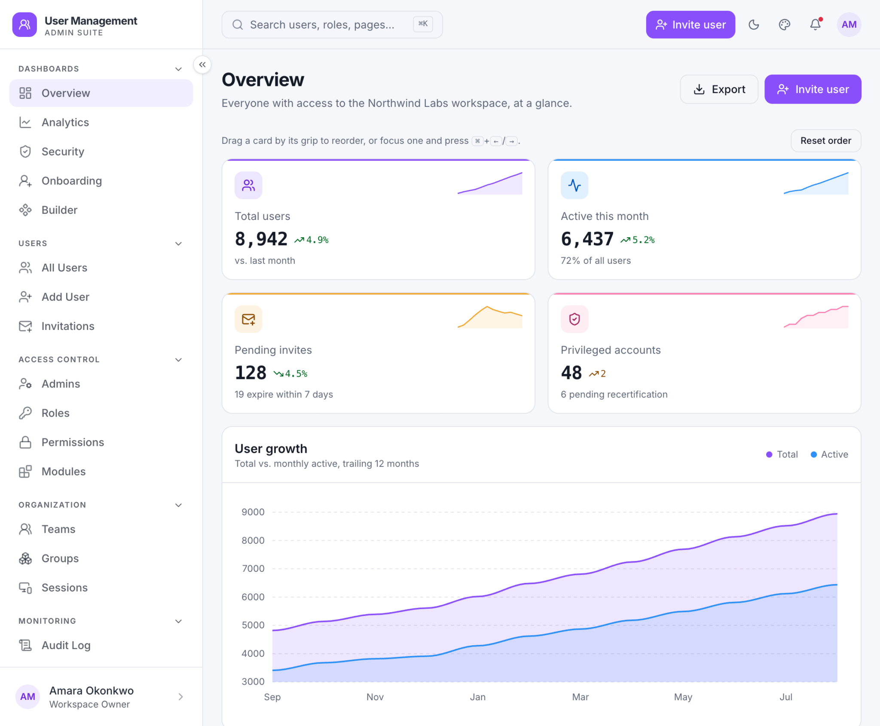Open the theme palette icon

(785, 24)
